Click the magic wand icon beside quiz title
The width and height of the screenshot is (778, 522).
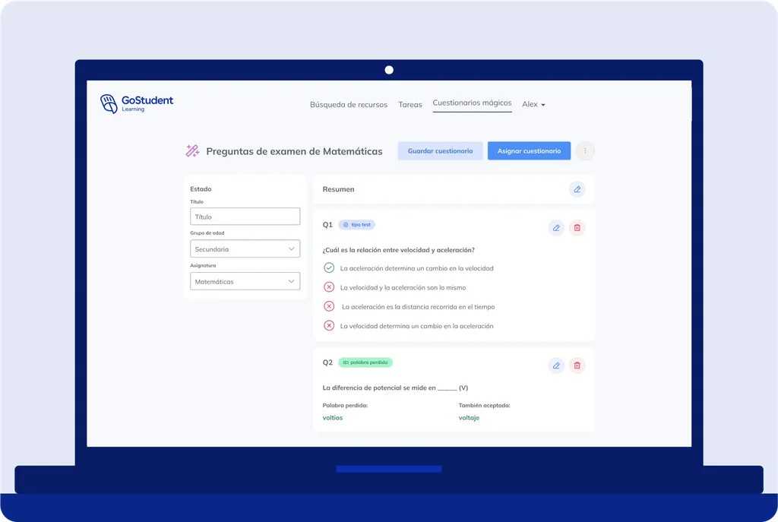point(192,151)
